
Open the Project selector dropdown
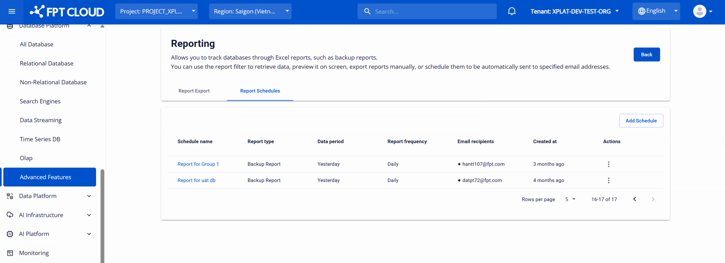(156, 11)
